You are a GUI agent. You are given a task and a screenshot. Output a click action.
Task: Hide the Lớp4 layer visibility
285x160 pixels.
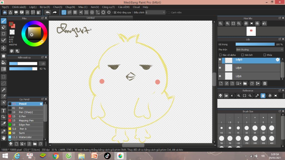[x=220, y=68]
